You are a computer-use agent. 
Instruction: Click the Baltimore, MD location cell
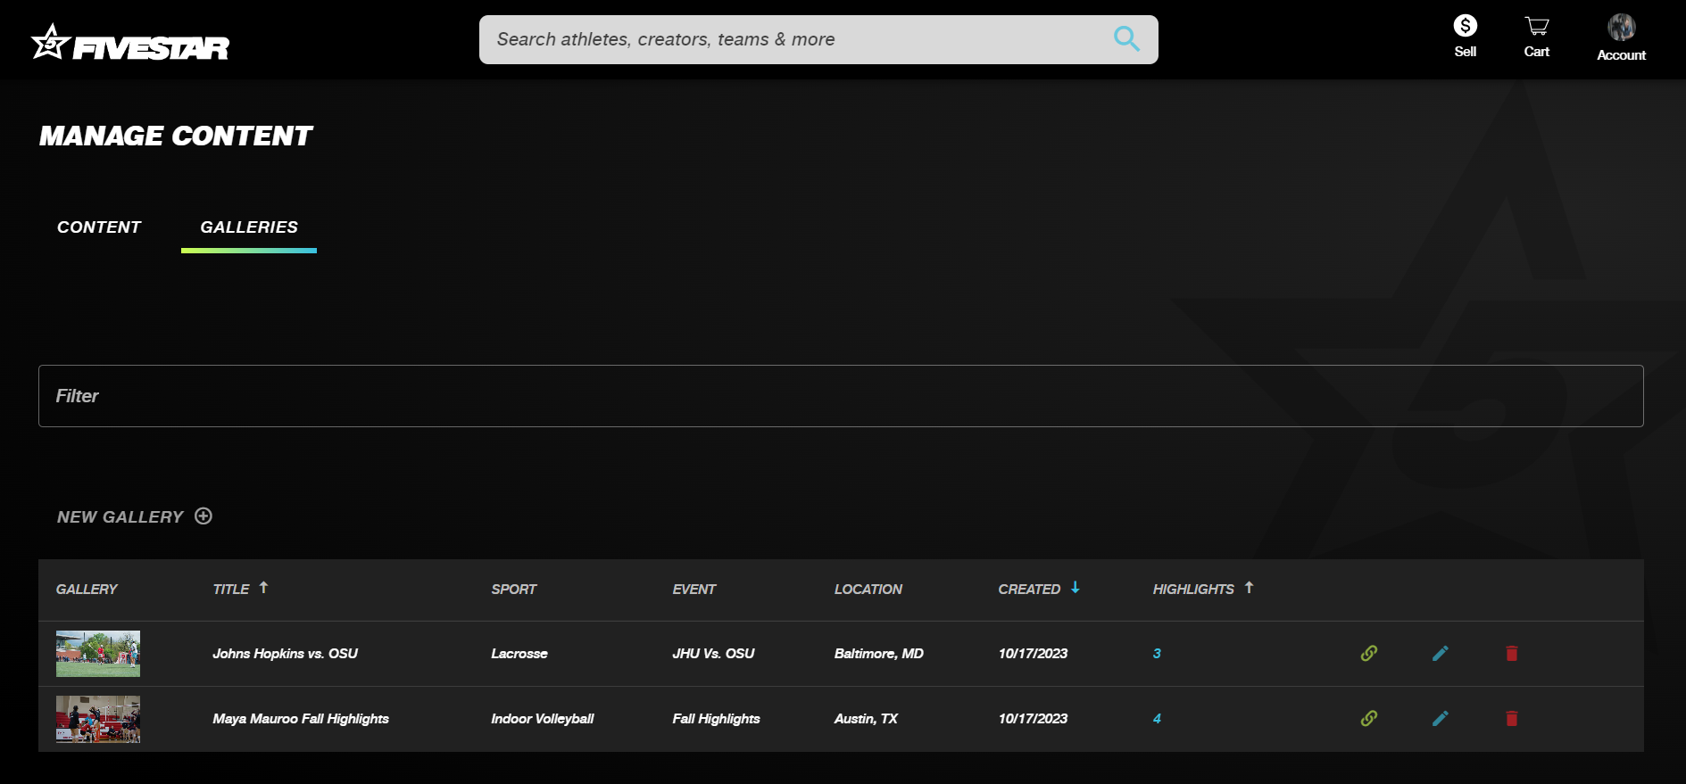click(x=879, y=654)
